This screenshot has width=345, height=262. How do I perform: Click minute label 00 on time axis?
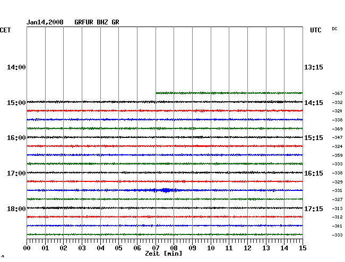tap(27, 248)
